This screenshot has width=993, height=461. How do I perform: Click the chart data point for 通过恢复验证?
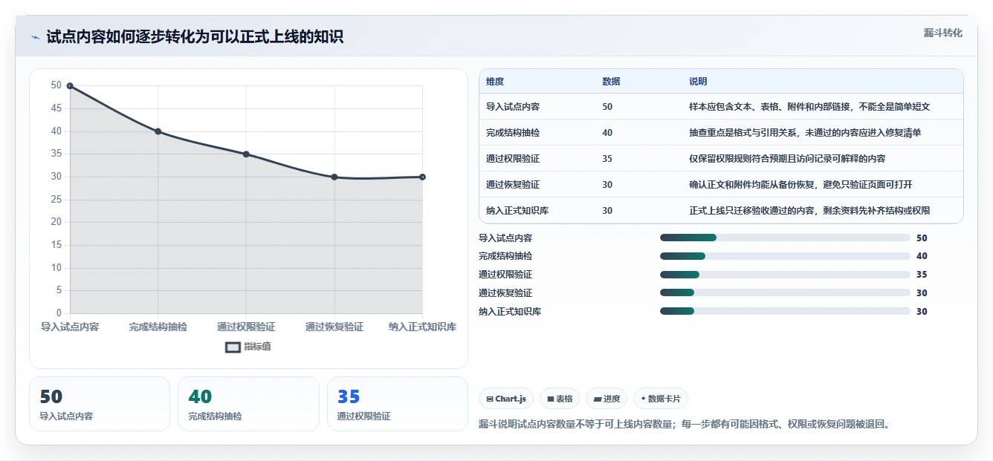point(334,177)
